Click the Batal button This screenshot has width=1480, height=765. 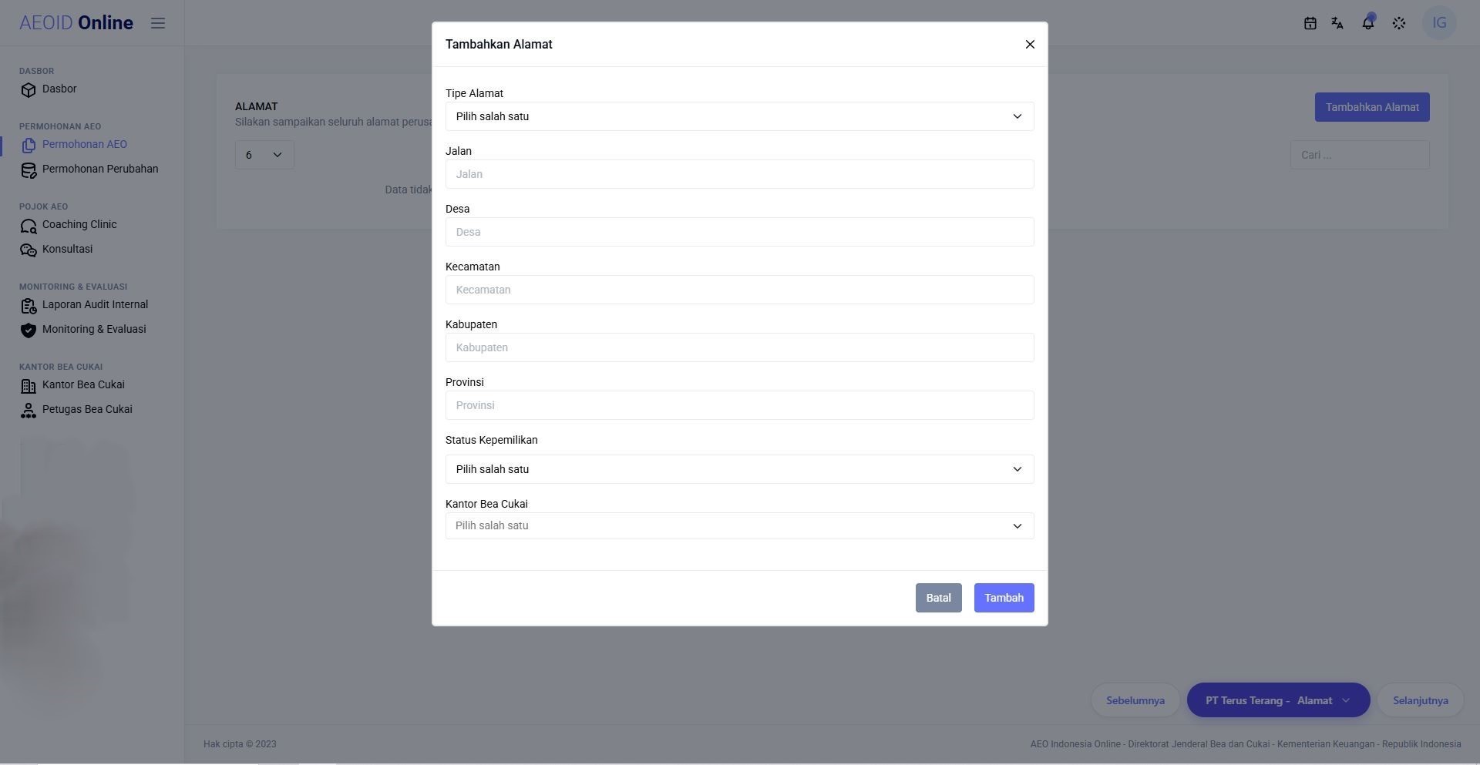pyautogui.click(x=938, y=598)
